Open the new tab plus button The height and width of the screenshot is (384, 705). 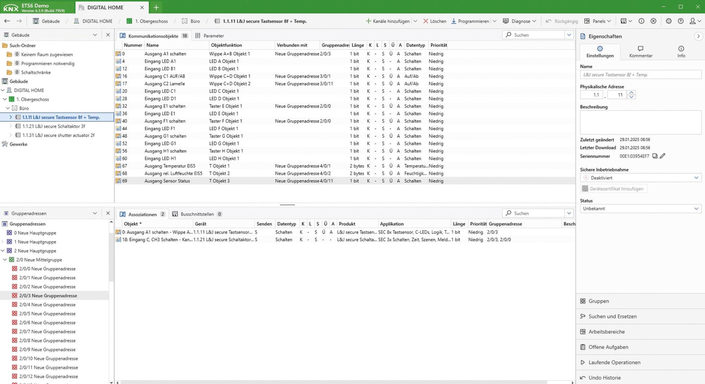tap(156, 7)
